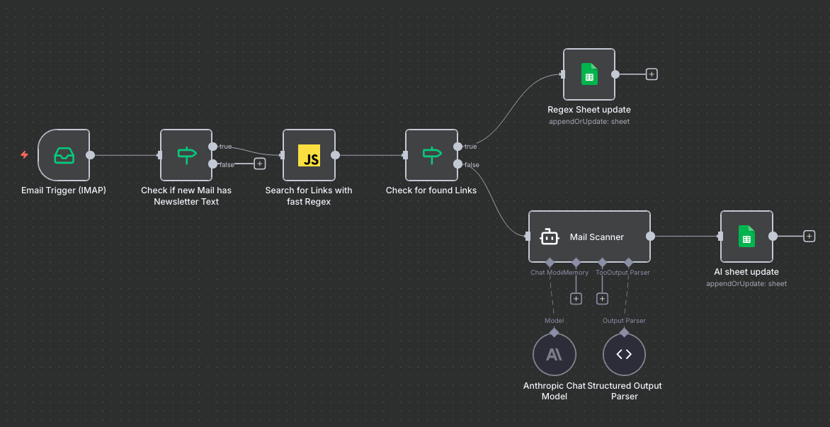Add a Tool sub-node to Mail Scanner

tap(602, 298)
